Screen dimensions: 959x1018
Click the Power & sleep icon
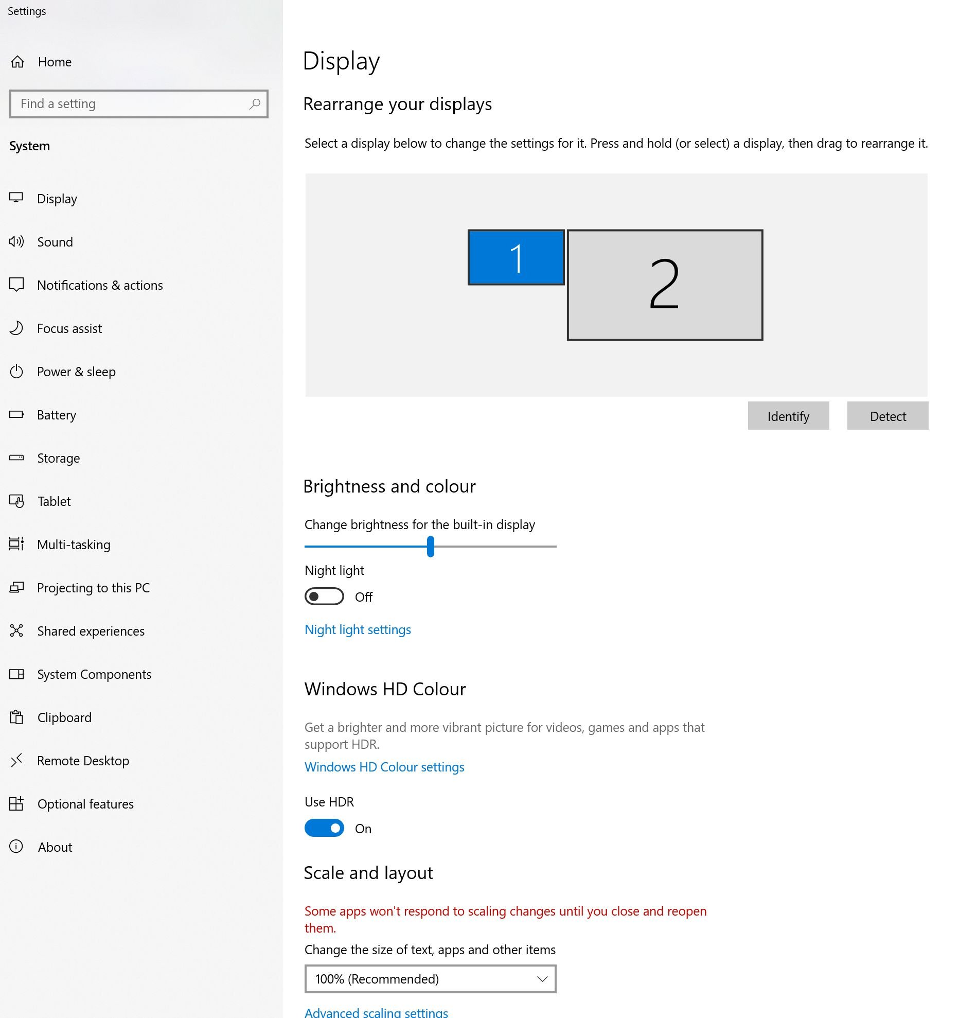pos(16,371)
